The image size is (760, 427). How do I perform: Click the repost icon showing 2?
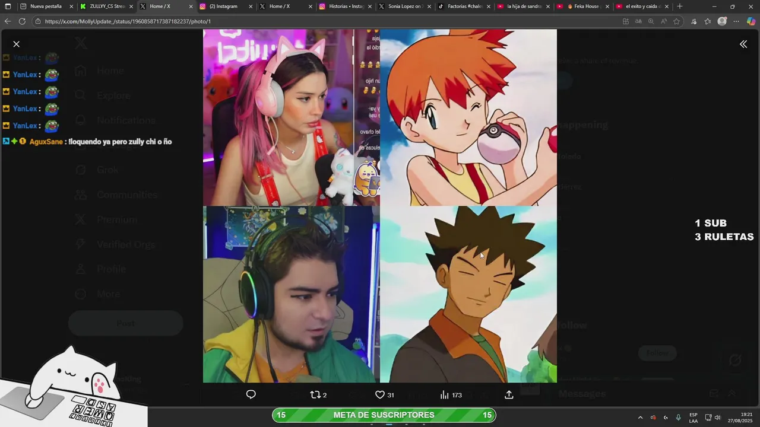(318, 394)
